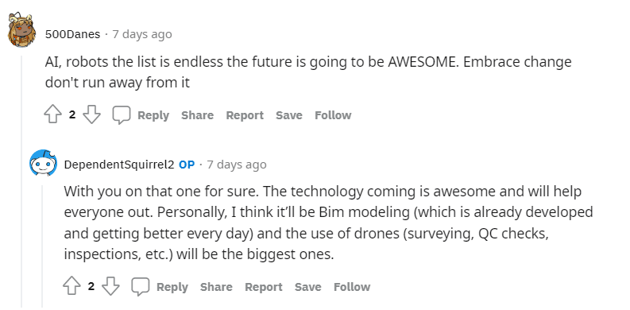Click the speech bubble icon under 500Danes' comment
The width and height of the screenshot is (630, 310).
121,115
